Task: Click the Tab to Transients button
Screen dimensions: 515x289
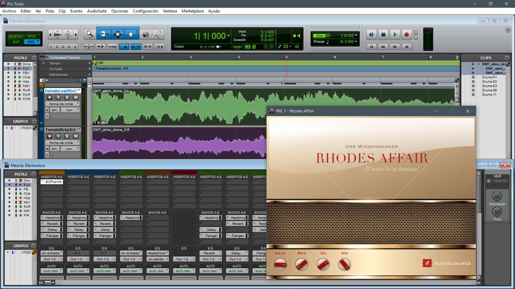Action: tap(101, 47)
